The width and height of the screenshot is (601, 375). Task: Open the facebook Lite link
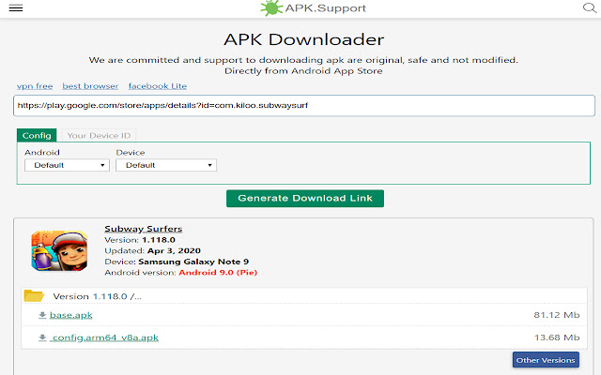coord(158,86)
